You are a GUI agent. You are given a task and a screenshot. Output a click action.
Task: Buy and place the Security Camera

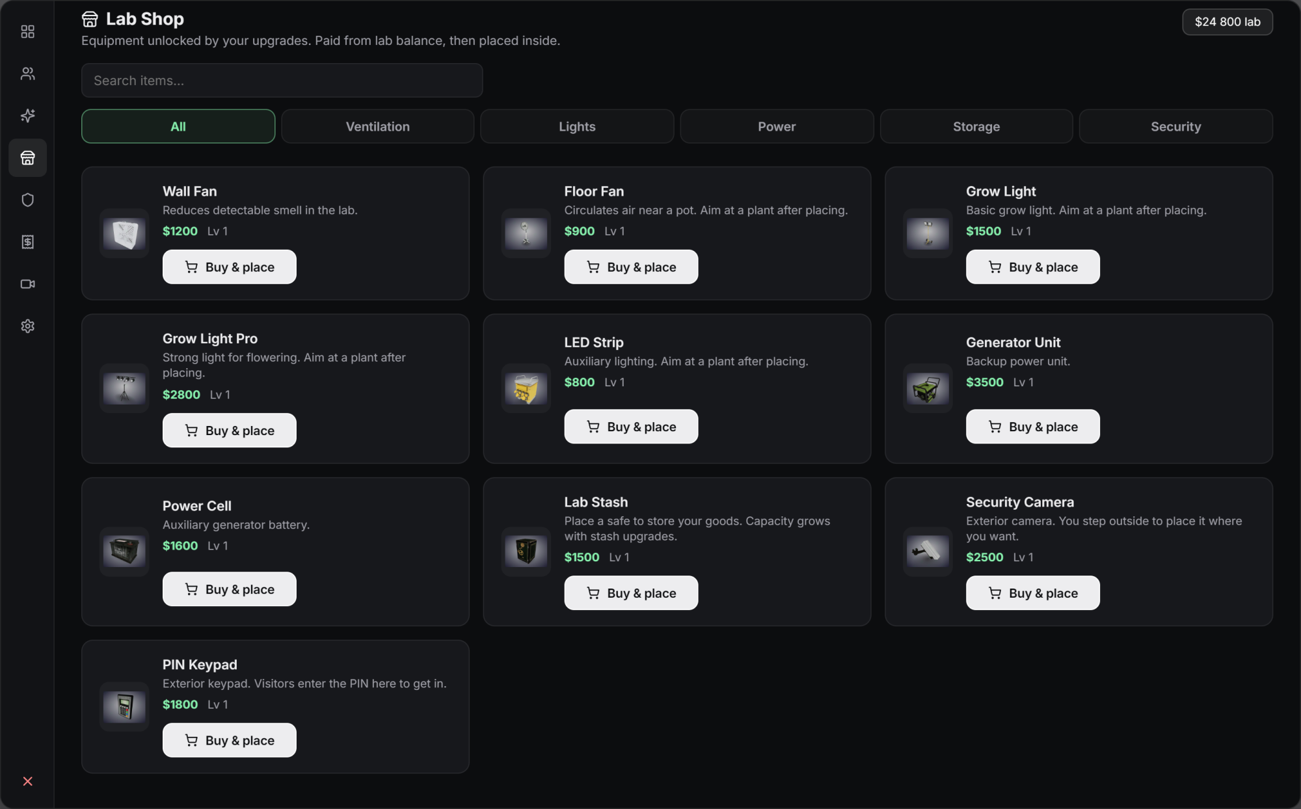(1032, 592)
